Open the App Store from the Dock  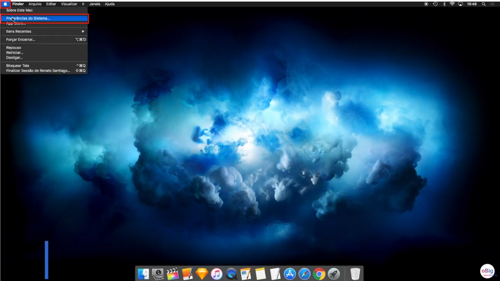click(x=290, y=274)
